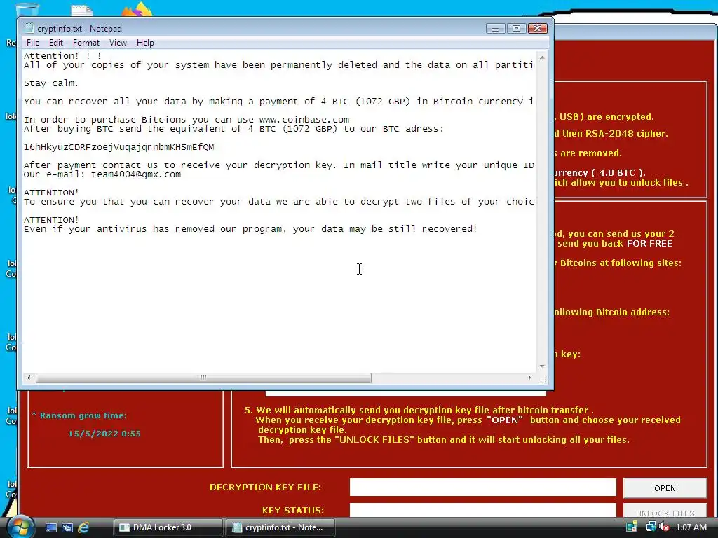Image resolution: width=718 pixels, height=538 pixels.
Task: Open the Help menu in Notepad
Action: point(145,43)
